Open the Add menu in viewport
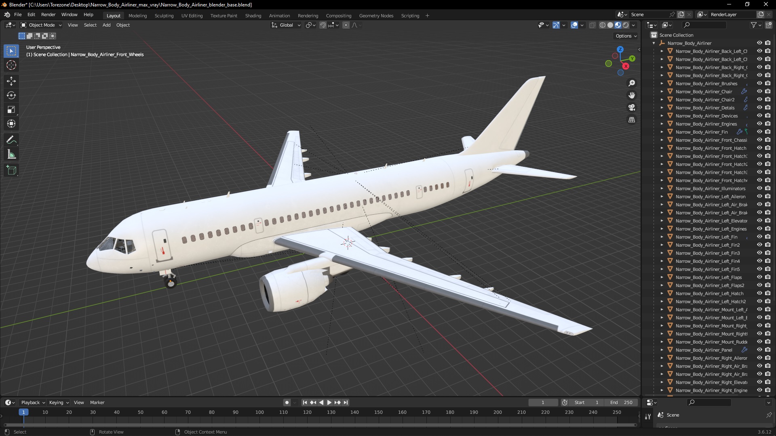 (106, 25)
